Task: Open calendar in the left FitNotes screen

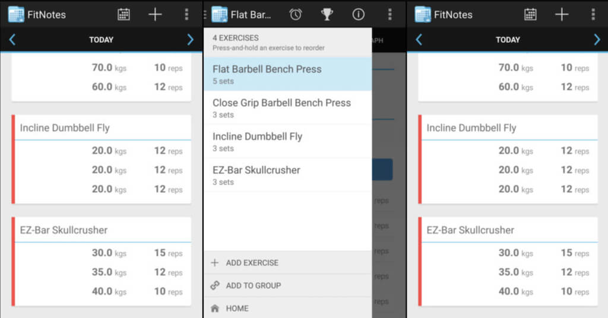Action: tap(123, 14)
